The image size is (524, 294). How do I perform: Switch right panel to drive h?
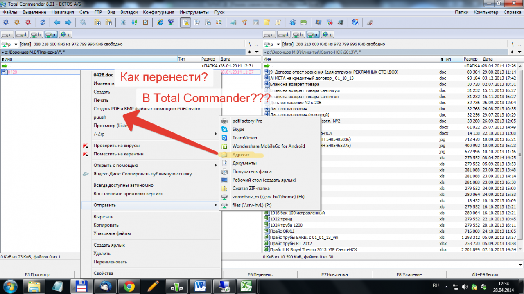[x=298, y=35]
